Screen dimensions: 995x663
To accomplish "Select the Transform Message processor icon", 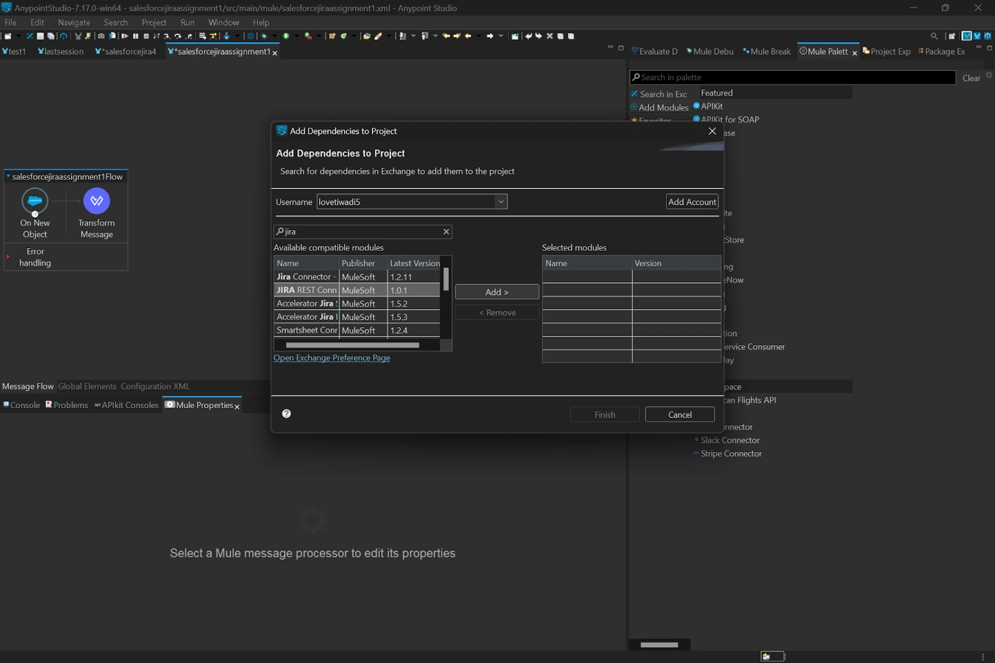I will [96, 201].
